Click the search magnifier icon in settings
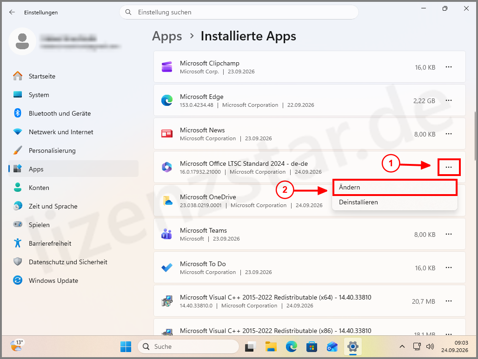This screenshot has height=359, width=478. coord(128,12)
